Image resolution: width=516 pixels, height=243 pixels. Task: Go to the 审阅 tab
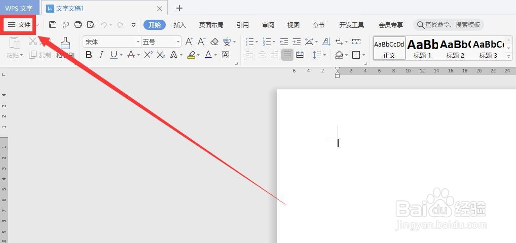click(x=268, y=25)
